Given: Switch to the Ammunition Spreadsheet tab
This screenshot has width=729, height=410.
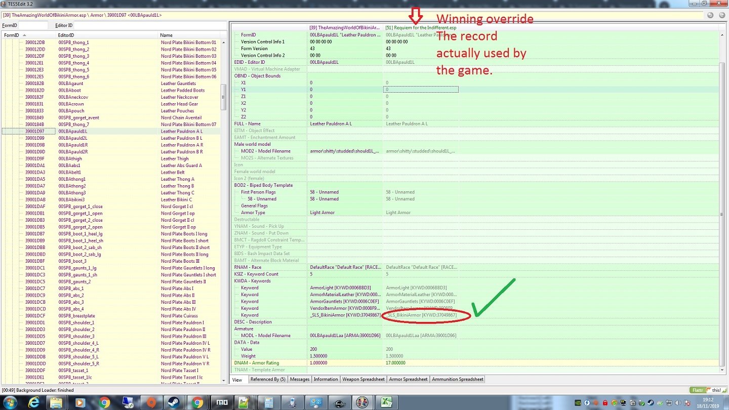Looking at the screenshot, I should click(458, 379).
